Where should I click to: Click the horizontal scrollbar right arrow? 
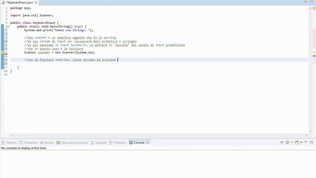coord(306,135)
